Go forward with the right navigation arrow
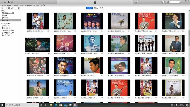Image resolution: width=190 pixels, height=107 pixels. pyautogui.click(x=5, y=8)
